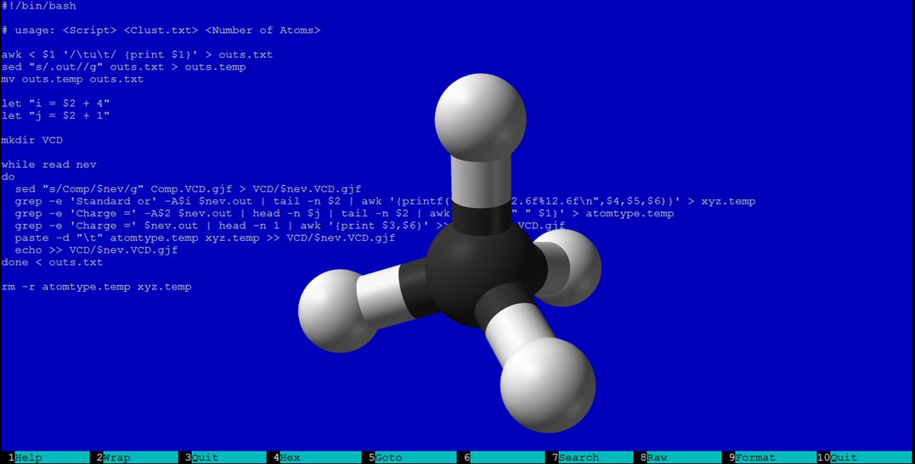Image resolution: width=915 pixels, height=464 pixels.
Task: Select the 'rm -r atomtype.temp xyz.temp' line
Action: point(96,287)
